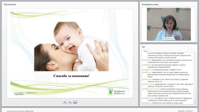Open the 'Вопр...' tab in the chat panel
The width and height of the screenshot is (199, 112).
146,51
